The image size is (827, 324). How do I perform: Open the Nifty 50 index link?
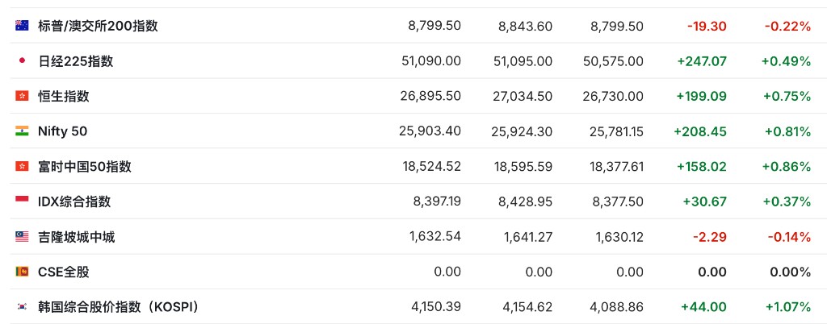[62, 131]
